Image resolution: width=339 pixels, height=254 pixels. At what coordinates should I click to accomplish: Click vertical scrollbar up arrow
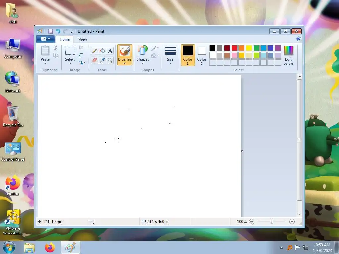coord(299,76)
